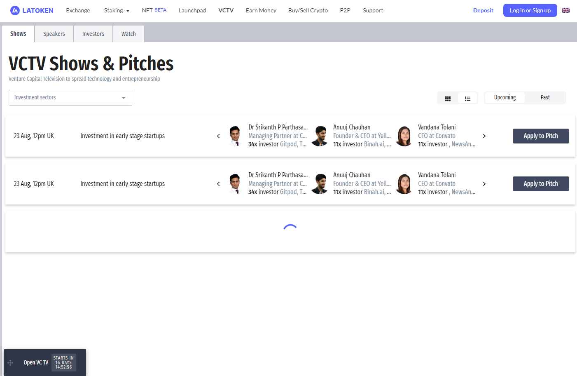Select Upcoming shows toggle
The image size is (577, 376).
point(505,98)
